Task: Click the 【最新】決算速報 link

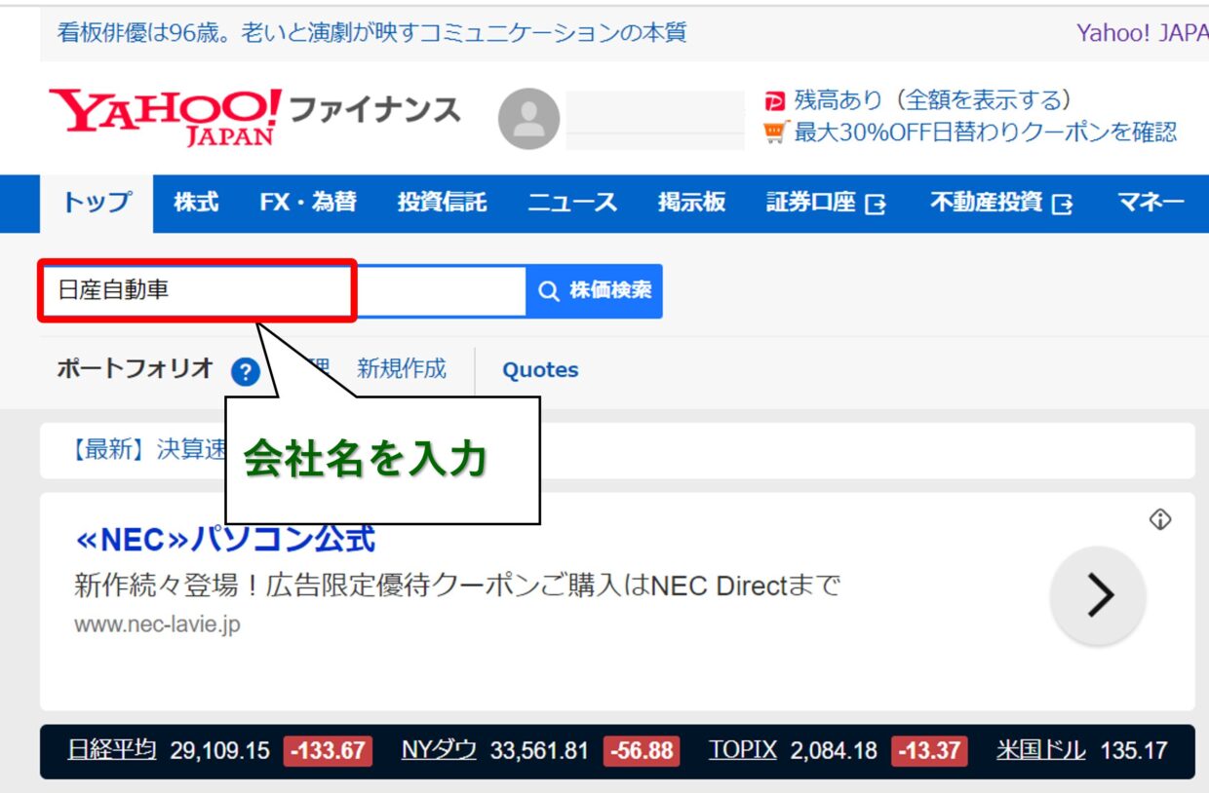Action: (x=142, y=450)
